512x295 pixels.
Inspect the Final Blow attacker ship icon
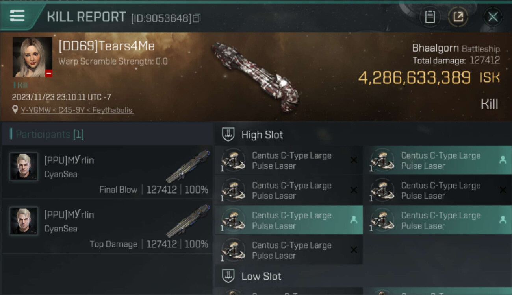point(188,166)
